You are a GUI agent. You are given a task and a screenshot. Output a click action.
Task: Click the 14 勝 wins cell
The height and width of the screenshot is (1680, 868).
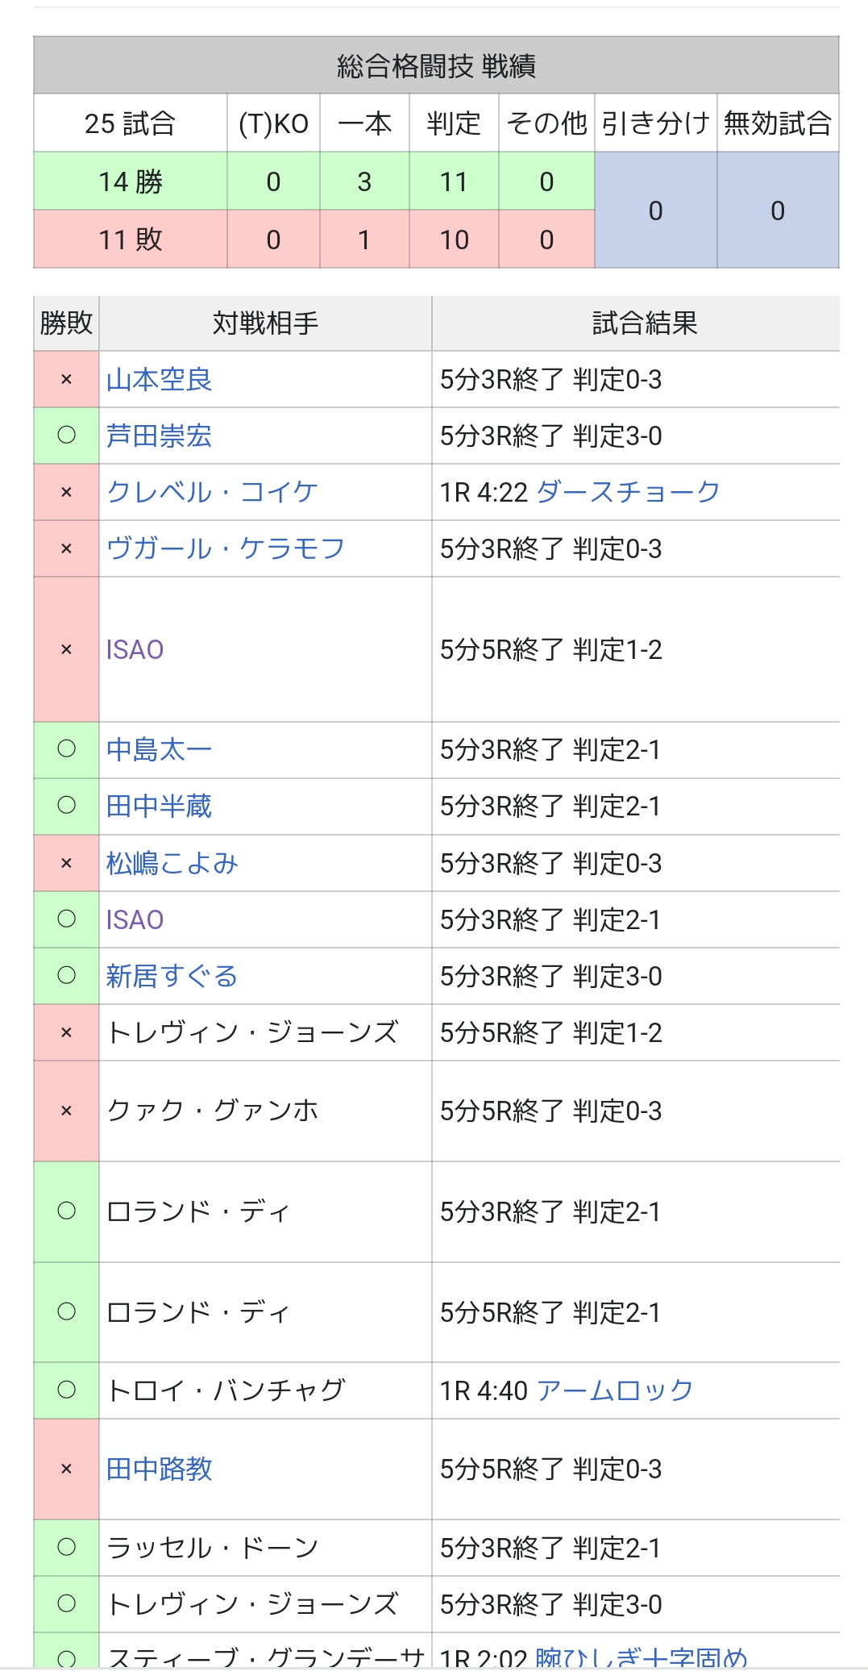point(130,181)
